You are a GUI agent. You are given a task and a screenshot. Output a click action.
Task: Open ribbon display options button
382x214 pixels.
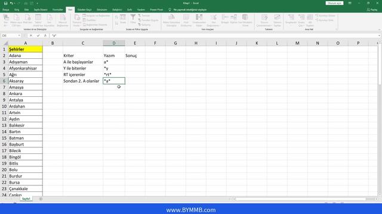point(350,3)
